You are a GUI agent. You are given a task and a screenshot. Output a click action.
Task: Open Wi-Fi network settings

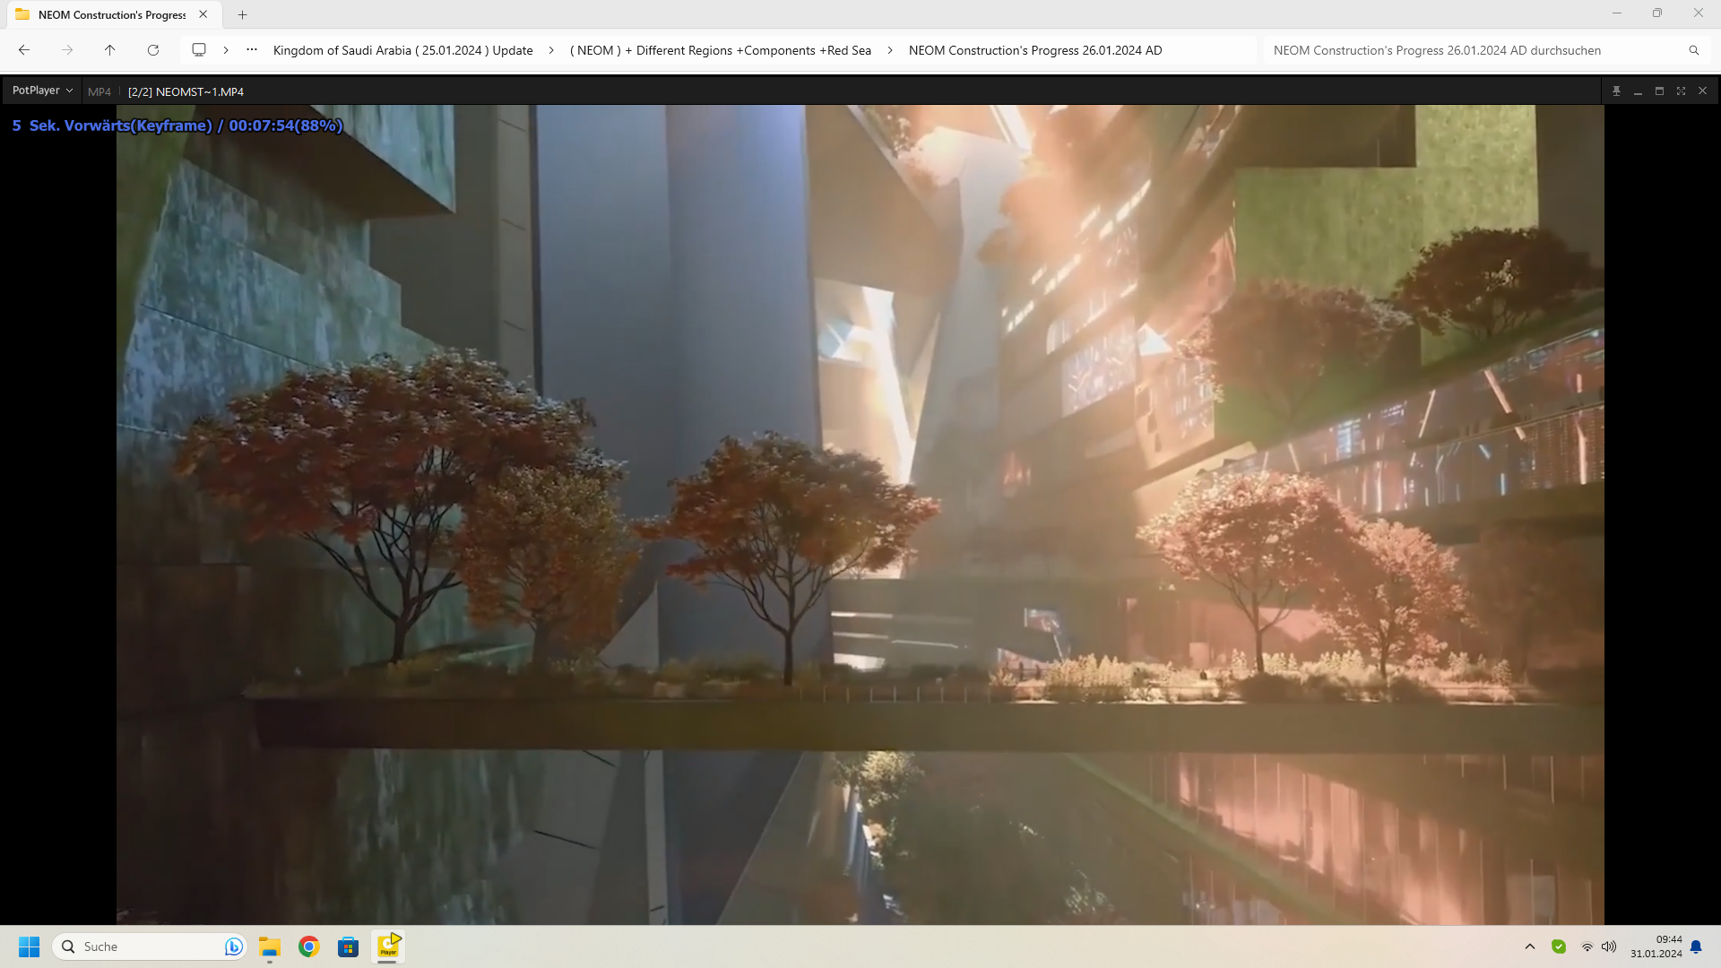coord(1587,946)
